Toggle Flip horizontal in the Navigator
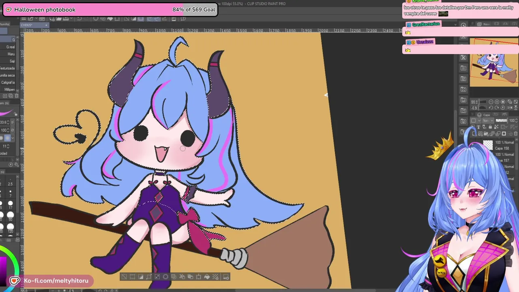 510,108
